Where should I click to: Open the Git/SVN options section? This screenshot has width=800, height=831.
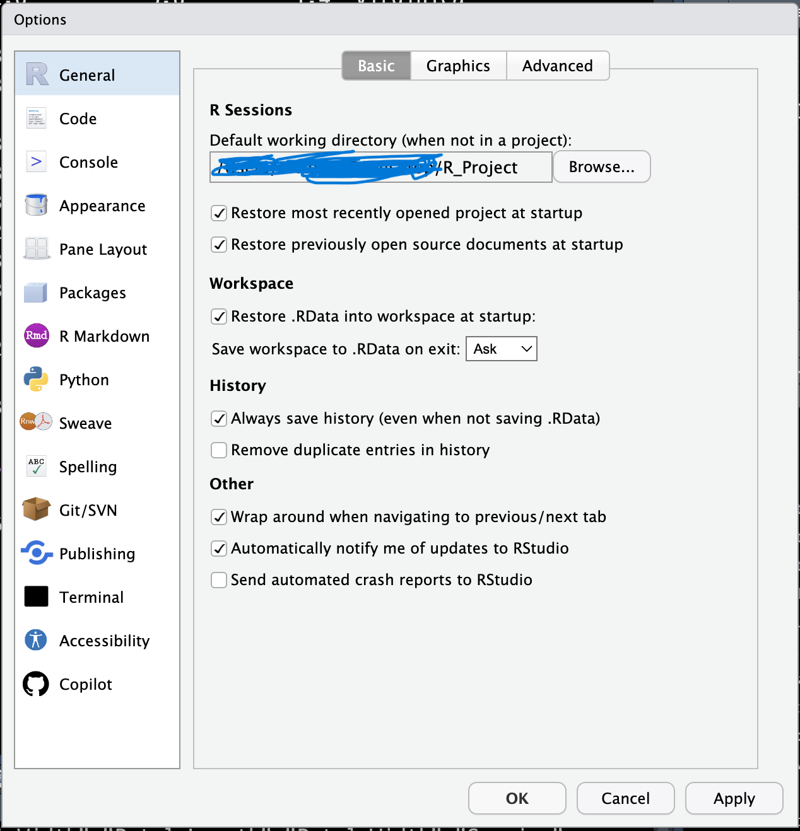[x=97, y=509]
